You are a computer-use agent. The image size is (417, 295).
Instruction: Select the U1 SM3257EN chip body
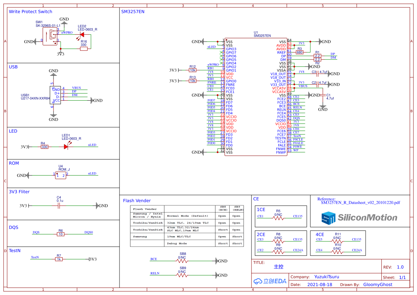(256, 97)
